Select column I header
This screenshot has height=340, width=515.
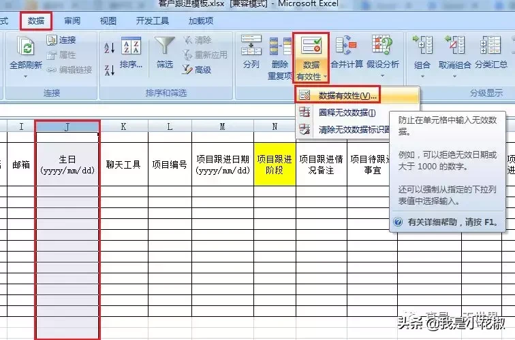pos(21,126)
